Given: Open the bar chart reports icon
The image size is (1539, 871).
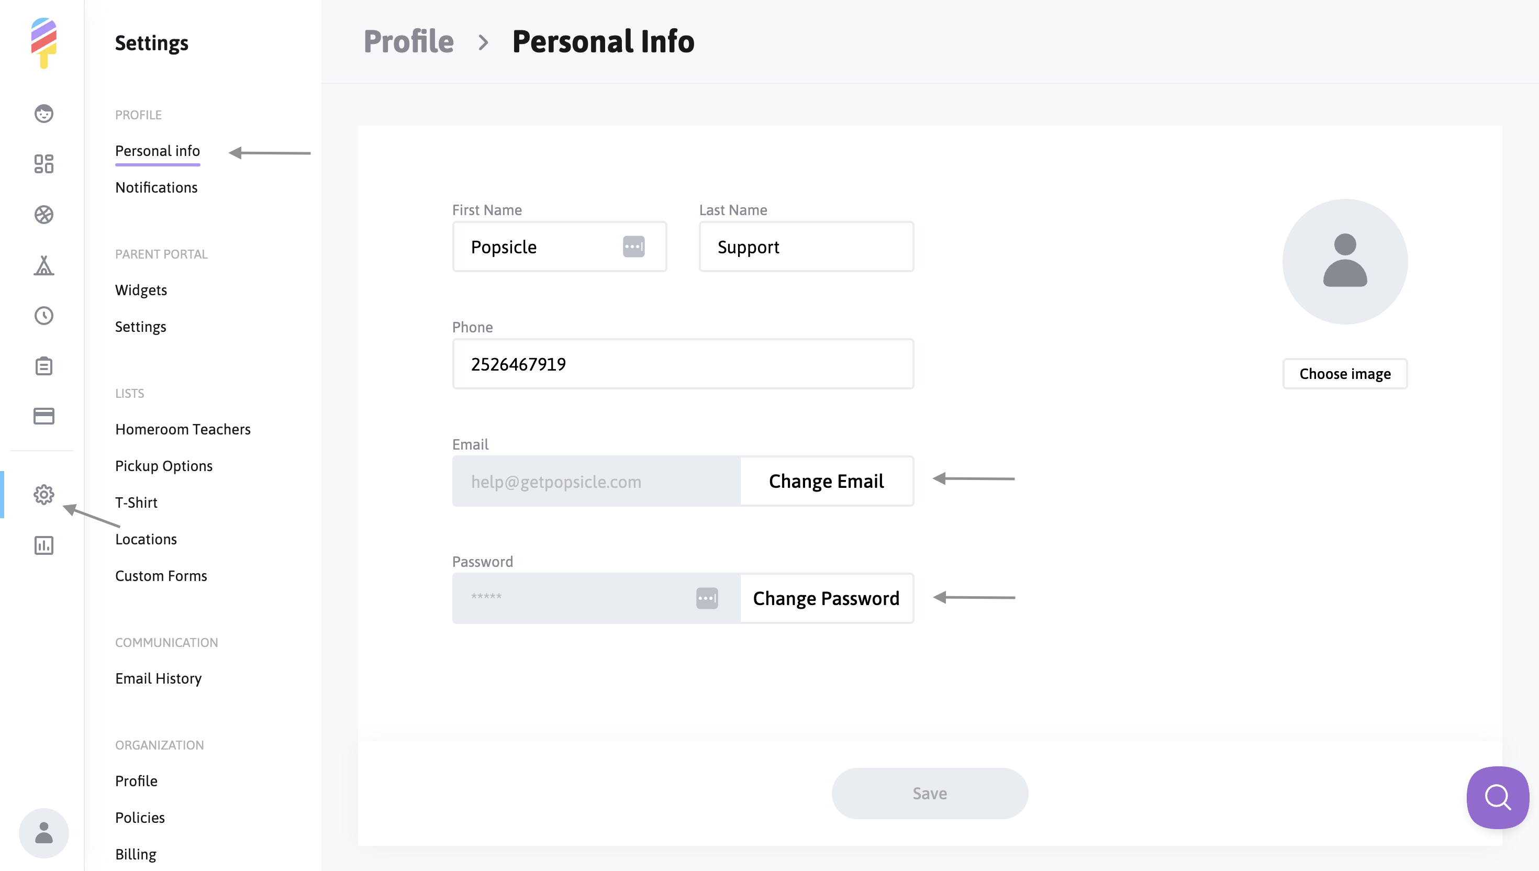Looking at the screenshot, I should [x=43, y=545].
